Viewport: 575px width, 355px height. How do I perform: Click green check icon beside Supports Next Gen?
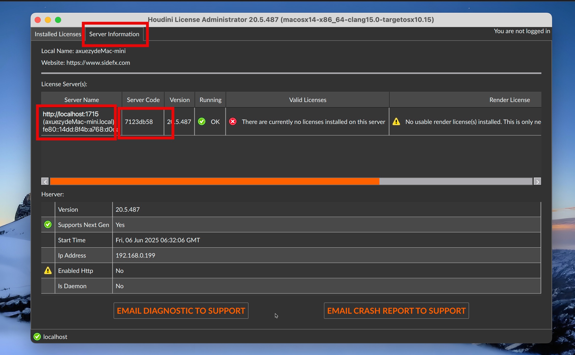(48, 225)
